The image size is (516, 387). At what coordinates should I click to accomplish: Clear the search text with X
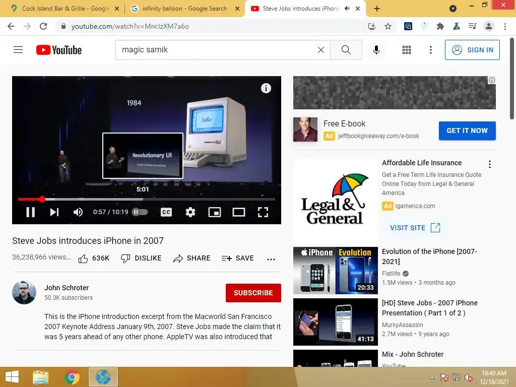coord(321,50)
